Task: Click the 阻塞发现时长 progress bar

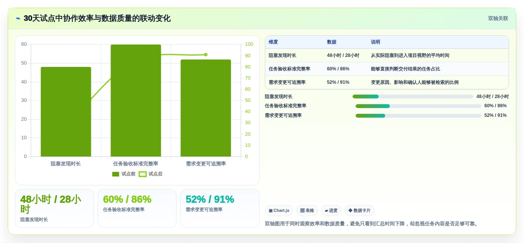Action: [x=413, y=97]
